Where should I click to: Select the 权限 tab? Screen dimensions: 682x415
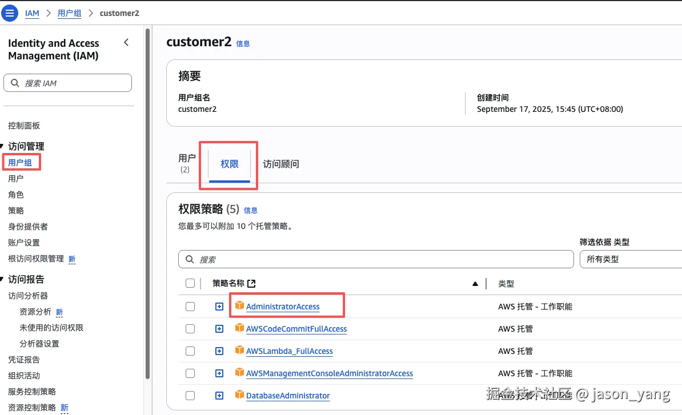point(229,164)
